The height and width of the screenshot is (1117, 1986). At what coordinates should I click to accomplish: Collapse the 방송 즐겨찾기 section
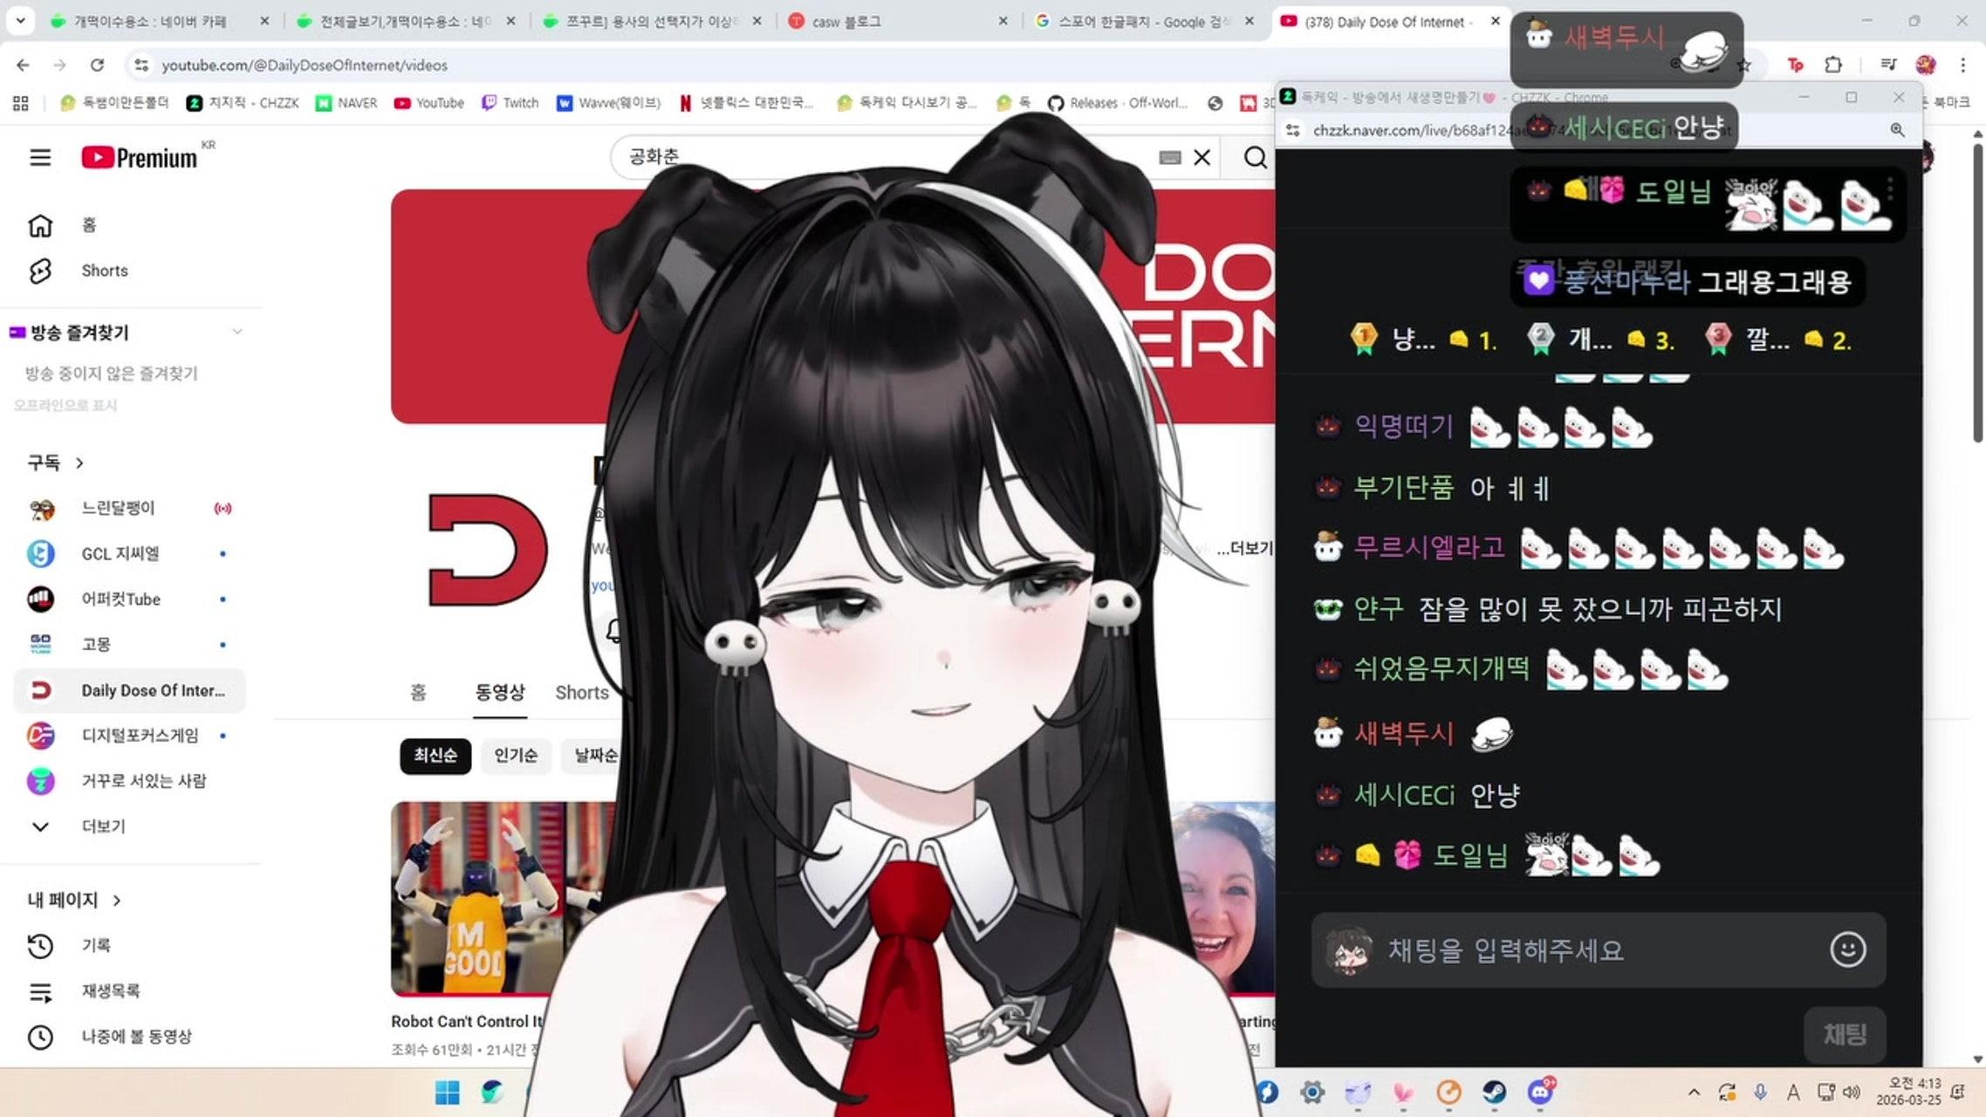(x=236, y=332)
